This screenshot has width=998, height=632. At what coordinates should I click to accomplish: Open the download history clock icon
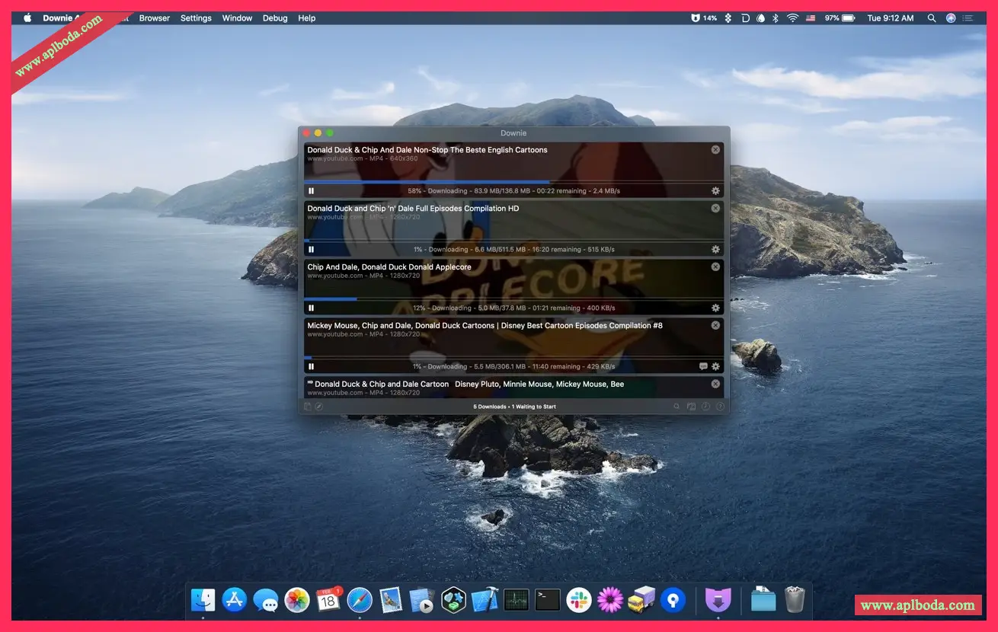click(705, 407)
